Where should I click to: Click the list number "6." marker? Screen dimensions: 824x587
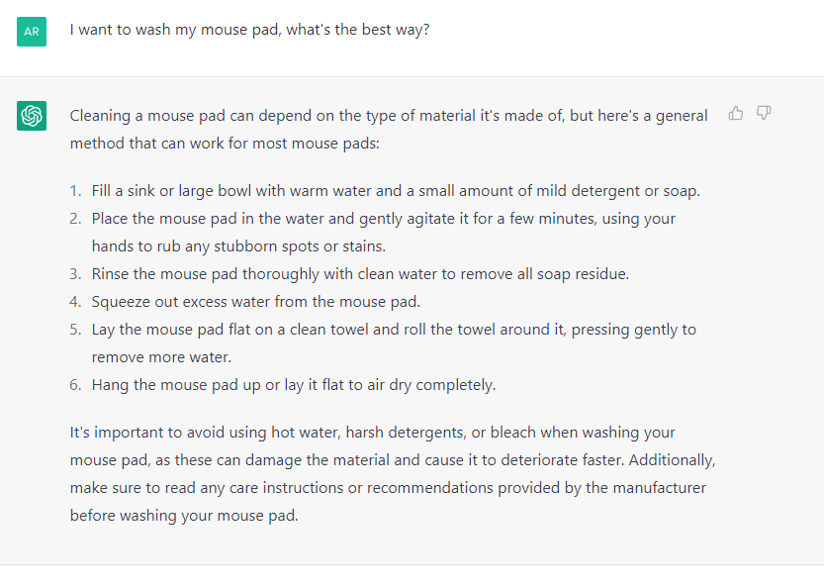coord(76,384)
